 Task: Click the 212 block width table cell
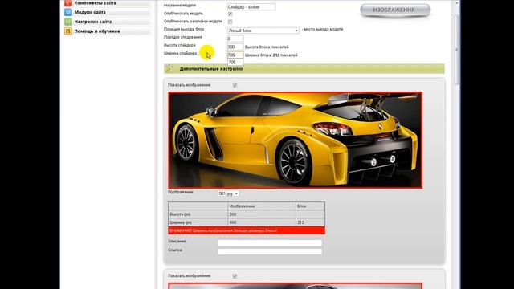point(310,222)
